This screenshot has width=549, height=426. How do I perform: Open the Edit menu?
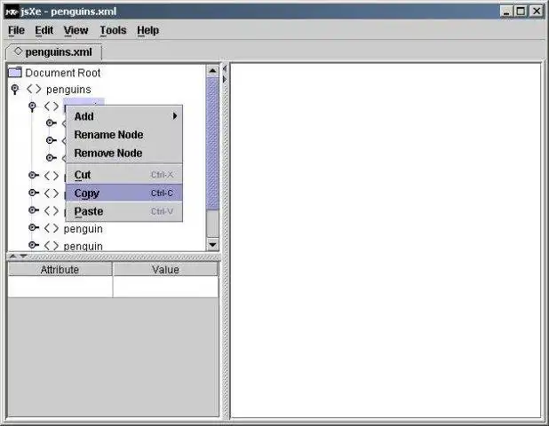click(x=44, y=30)
